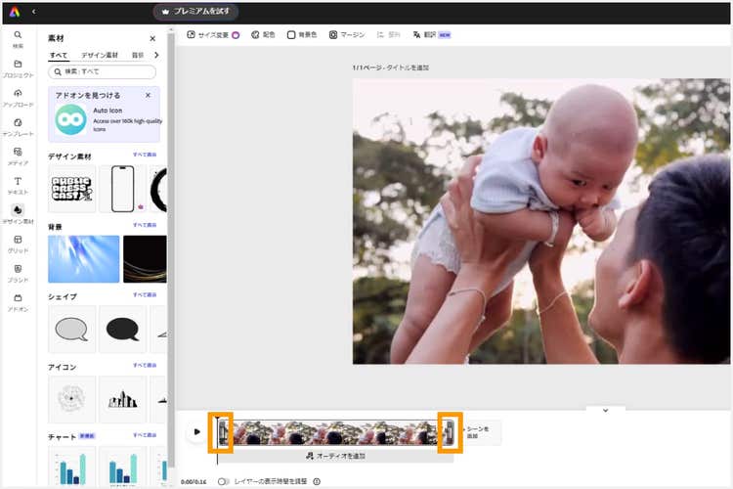This screenshot has height=489, width=733.
Task: Insert the city skyline icon
Action: point(122,399)
